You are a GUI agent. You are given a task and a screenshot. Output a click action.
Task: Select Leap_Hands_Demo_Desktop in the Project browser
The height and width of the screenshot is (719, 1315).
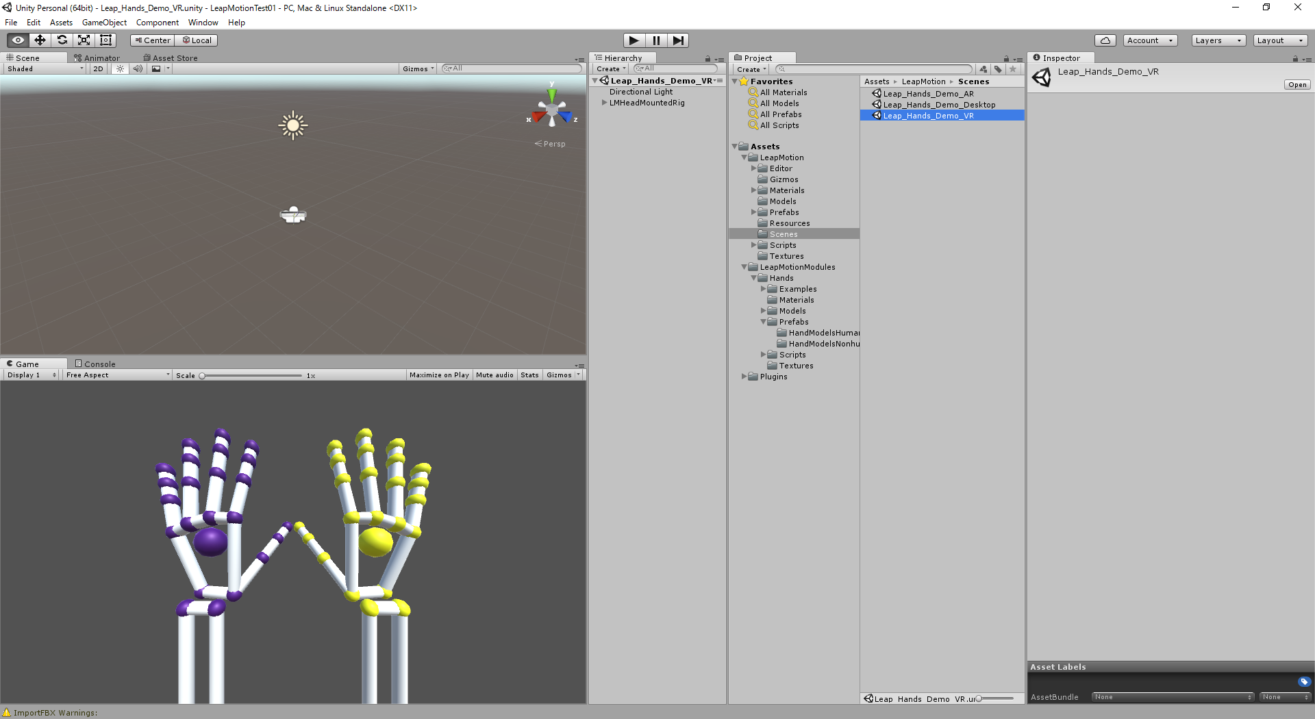(x=939, y=104)
